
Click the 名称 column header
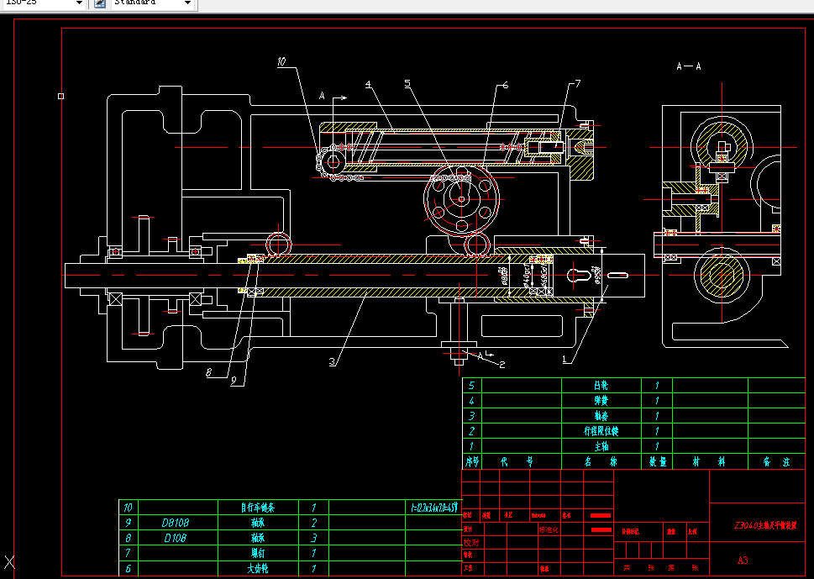601,461
